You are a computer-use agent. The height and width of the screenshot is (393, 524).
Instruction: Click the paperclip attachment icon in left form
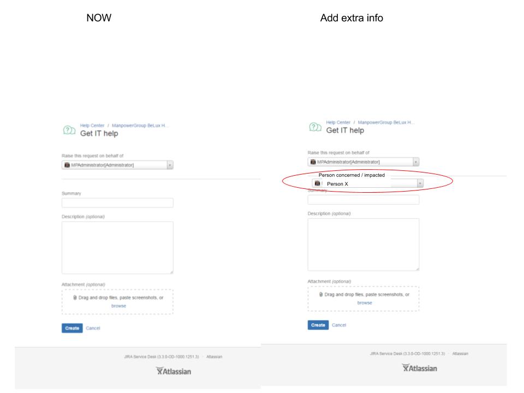click(75, 297)
